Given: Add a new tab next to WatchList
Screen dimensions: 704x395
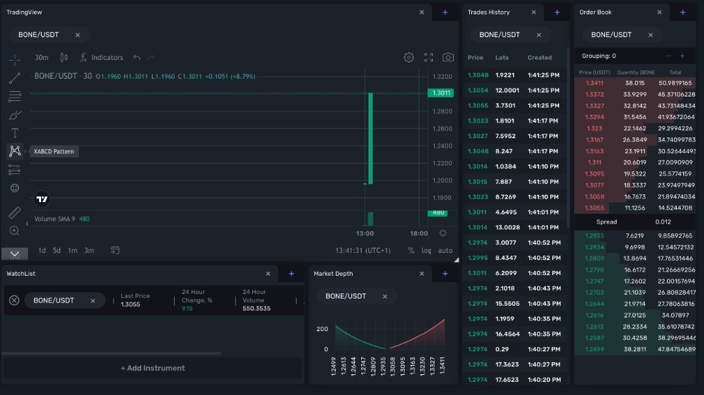Looking at the screenshot, I should click(x=291, y=273).
